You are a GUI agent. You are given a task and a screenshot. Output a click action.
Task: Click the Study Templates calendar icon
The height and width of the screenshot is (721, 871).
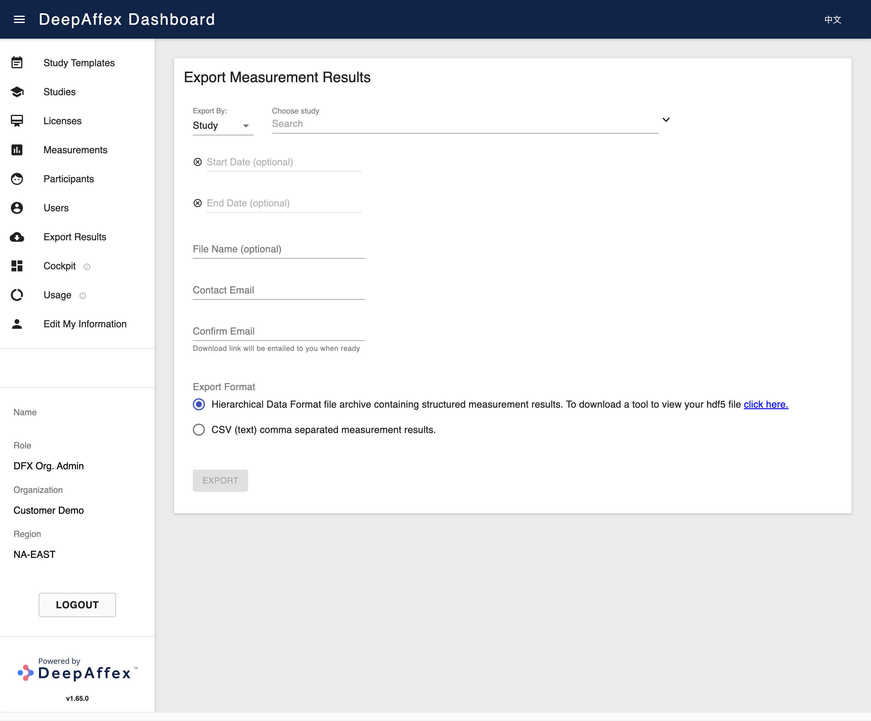17,63
